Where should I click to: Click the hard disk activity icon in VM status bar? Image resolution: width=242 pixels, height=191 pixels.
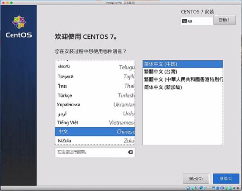tap(188, 188)
